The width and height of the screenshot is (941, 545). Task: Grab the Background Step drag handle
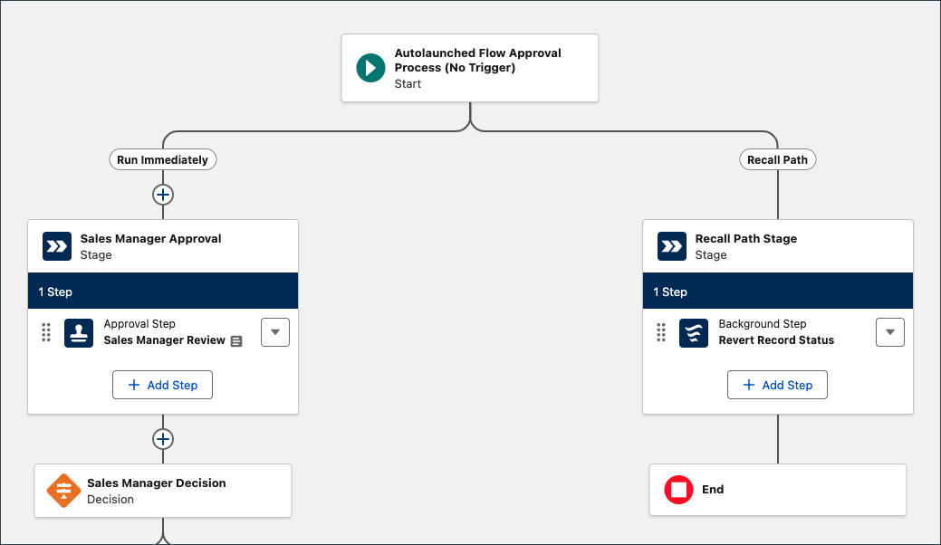(661, 332)
